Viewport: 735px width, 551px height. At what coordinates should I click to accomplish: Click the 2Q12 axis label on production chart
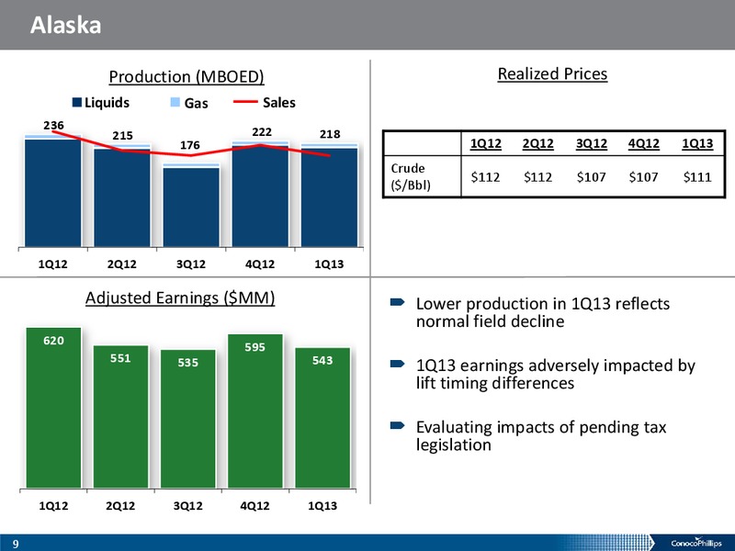(x=122, y=264)
